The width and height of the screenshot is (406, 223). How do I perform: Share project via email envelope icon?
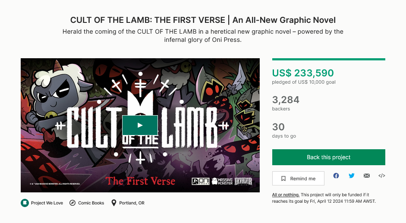[x=367, y=176]
